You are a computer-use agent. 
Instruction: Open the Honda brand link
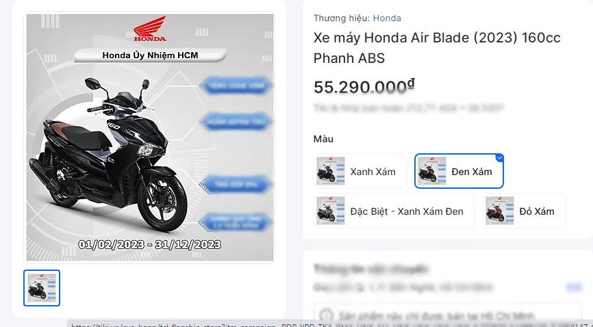pyautogui.click(x=387, y=18)
